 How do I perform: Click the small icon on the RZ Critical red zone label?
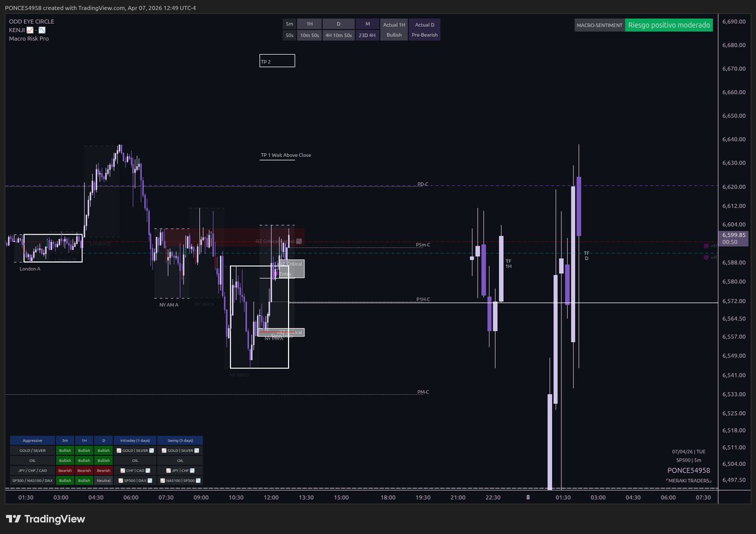pos(299,241)
